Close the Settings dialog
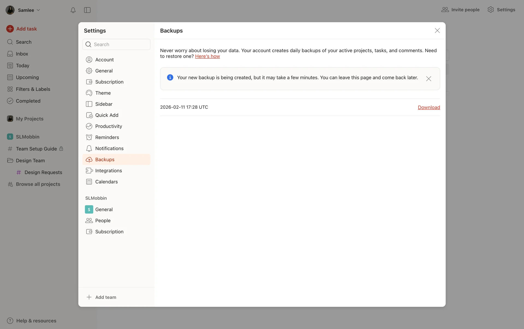This screenshot has height=329, width=524. pos(437,31)
